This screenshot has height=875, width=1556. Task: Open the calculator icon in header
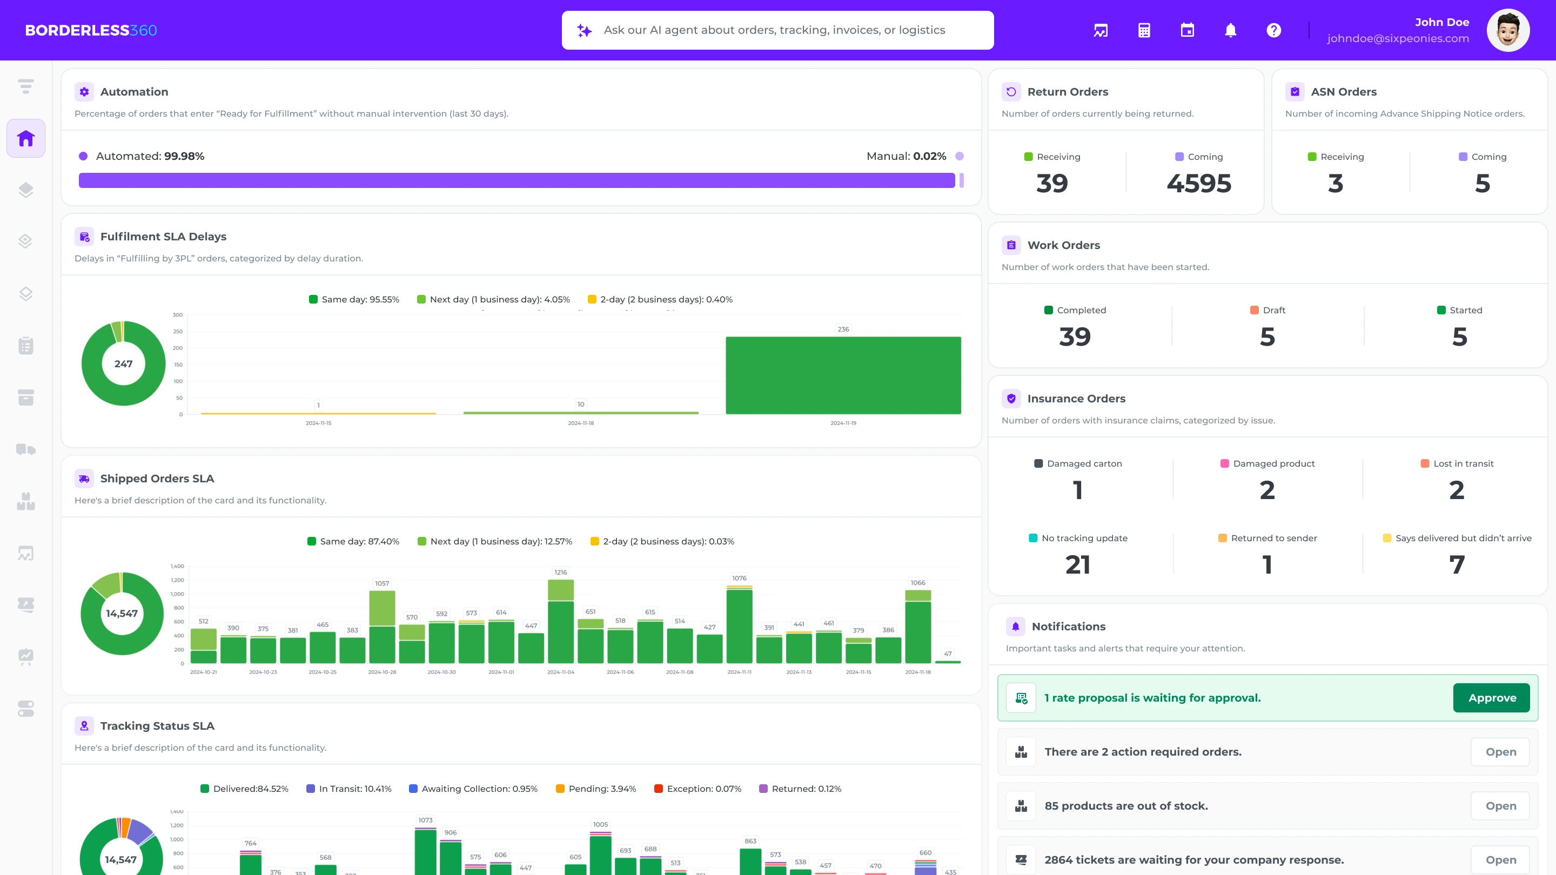[x=1144, y=30]
